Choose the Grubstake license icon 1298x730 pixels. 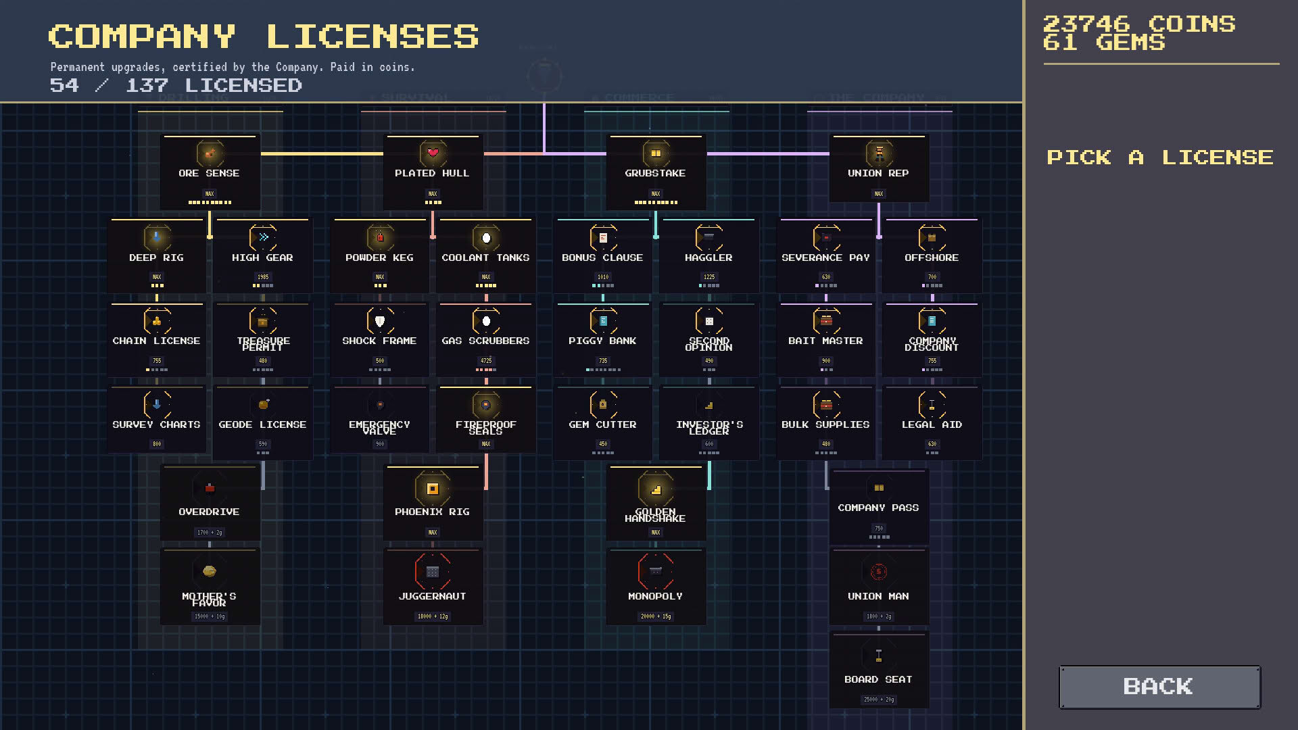click(x=656, y=153)
